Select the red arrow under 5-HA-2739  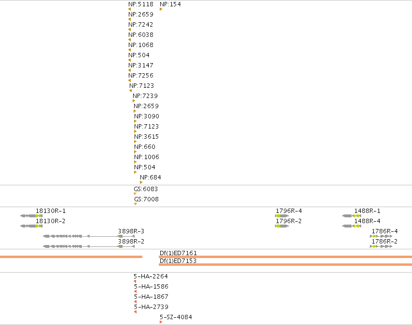pos(136,312)
